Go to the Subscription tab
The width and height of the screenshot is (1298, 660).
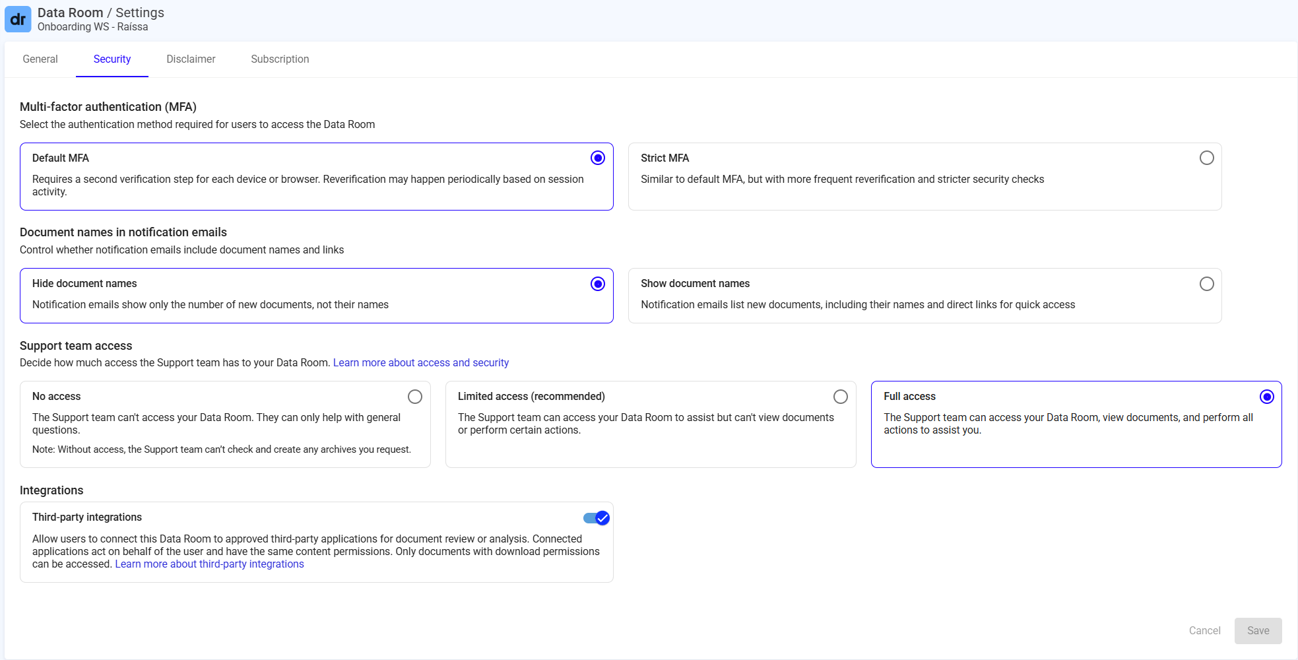(280, 59)
